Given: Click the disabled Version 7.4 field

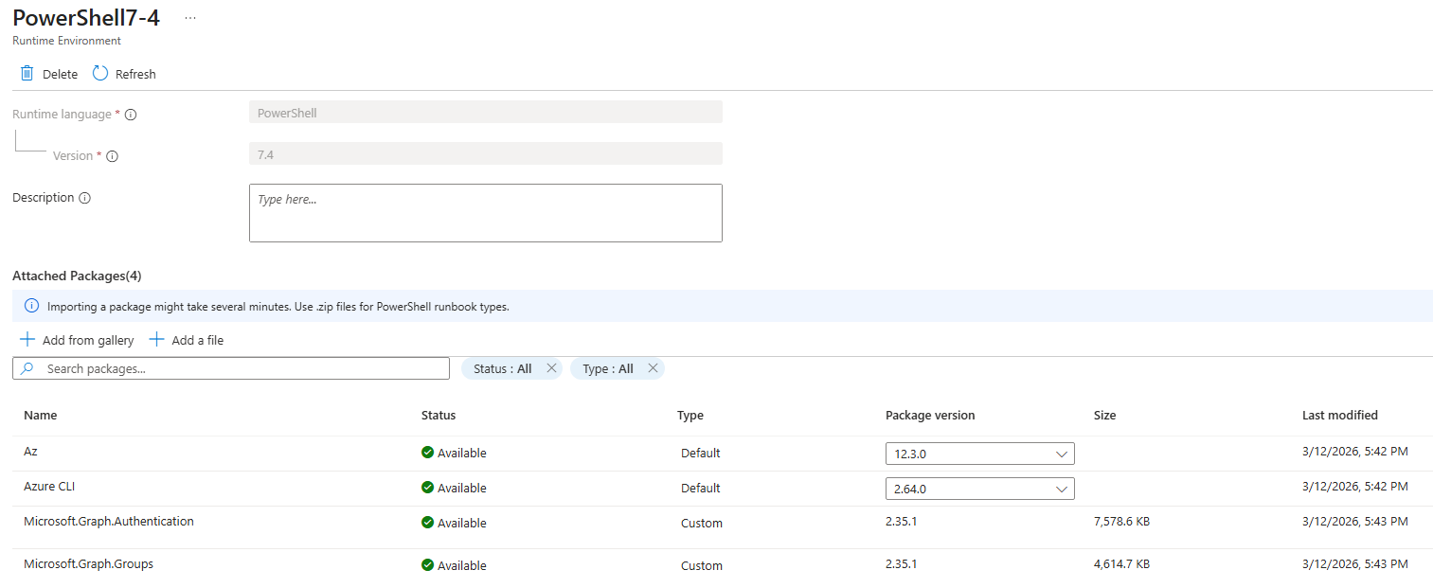Looking at the screenshot, I should pyautogui.click(x=486, y=153).
